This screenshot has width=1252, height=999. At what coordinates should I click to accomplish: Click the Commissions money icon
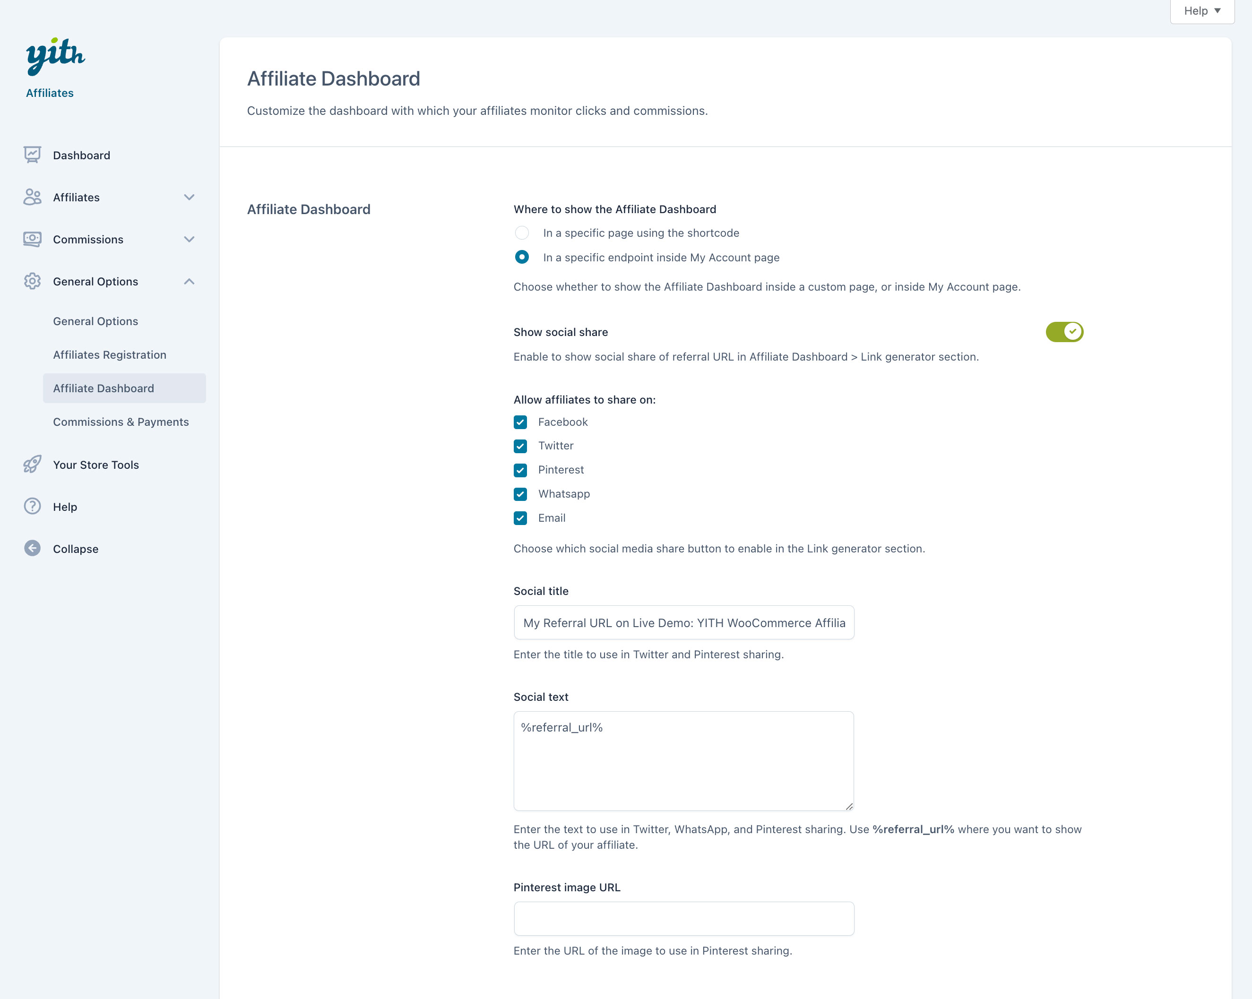(33, 239)
